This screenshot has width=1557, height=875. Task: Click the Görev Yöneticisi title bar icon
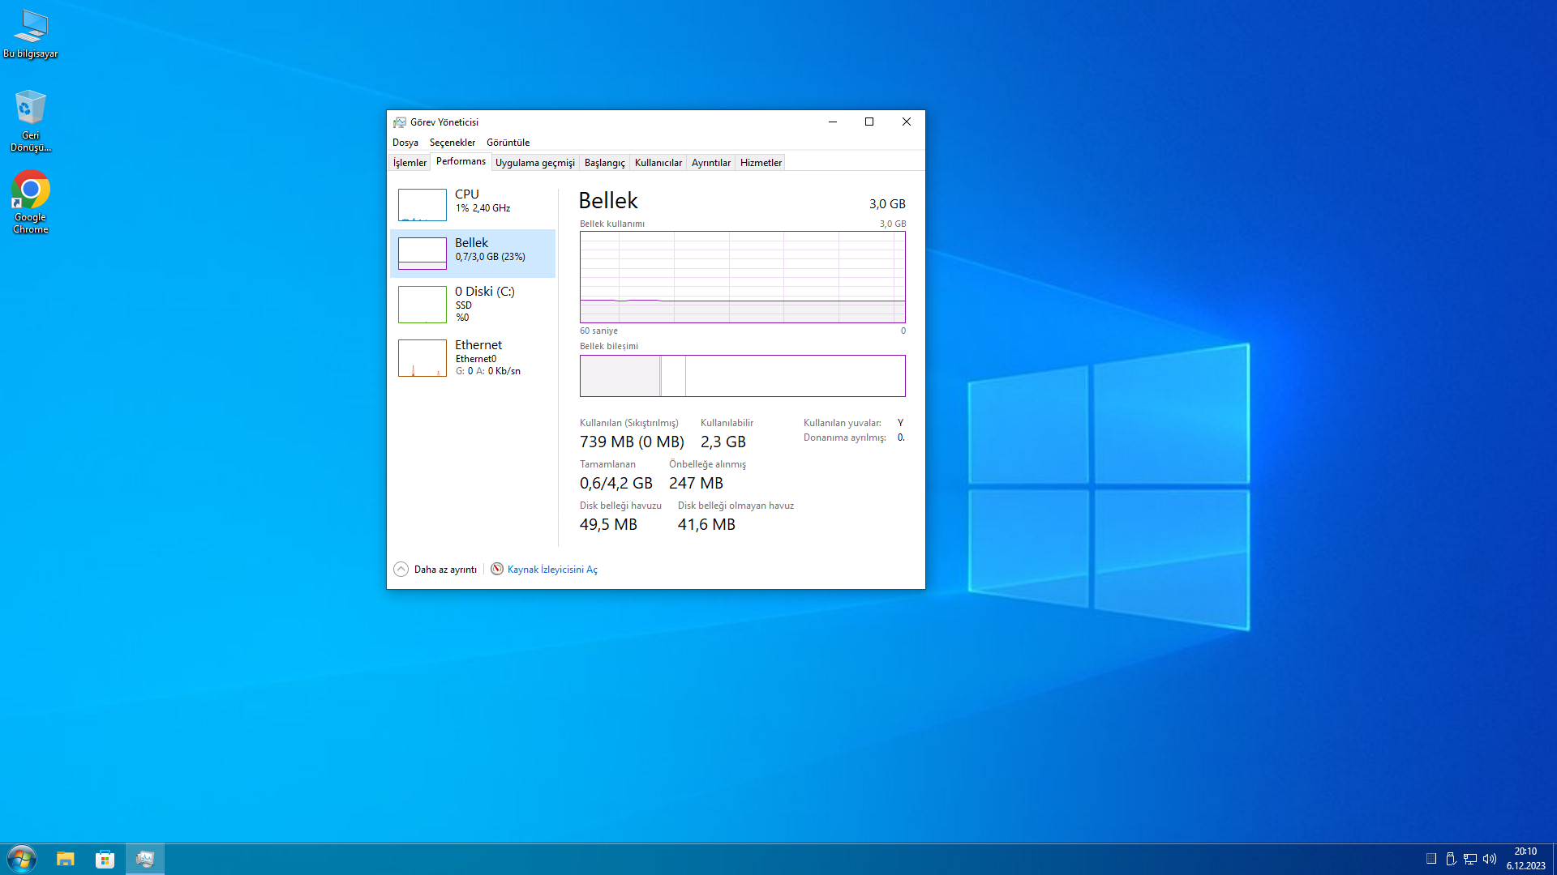[x=400, y=122]
